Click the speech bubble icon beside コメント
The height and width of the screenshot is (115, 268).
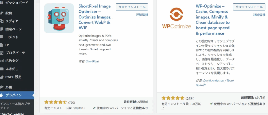[x=2, y=37]
